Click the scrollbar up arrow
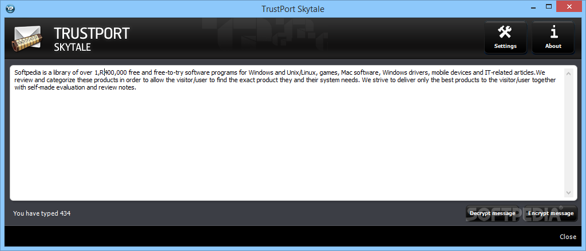 [568, 74]
